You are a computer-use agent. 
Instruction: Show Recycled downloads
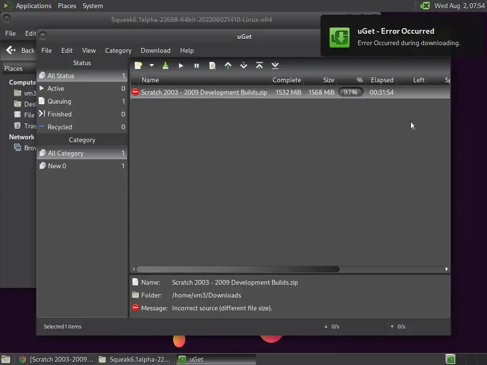click(x=82, y=127)
